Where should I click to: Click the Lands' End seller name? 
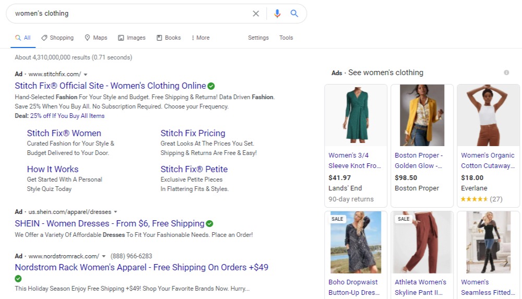pyautogui.click(x=345, y=188)
